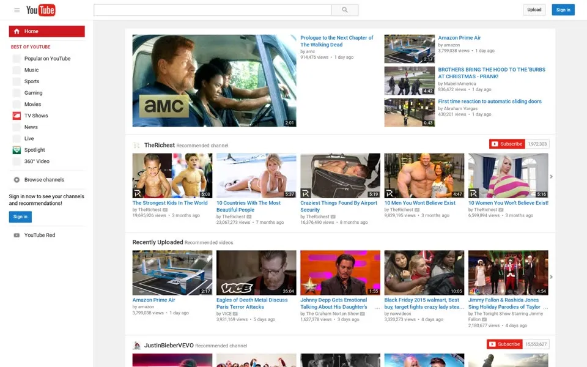Open JustinBieberVEVO channel name

169,345
